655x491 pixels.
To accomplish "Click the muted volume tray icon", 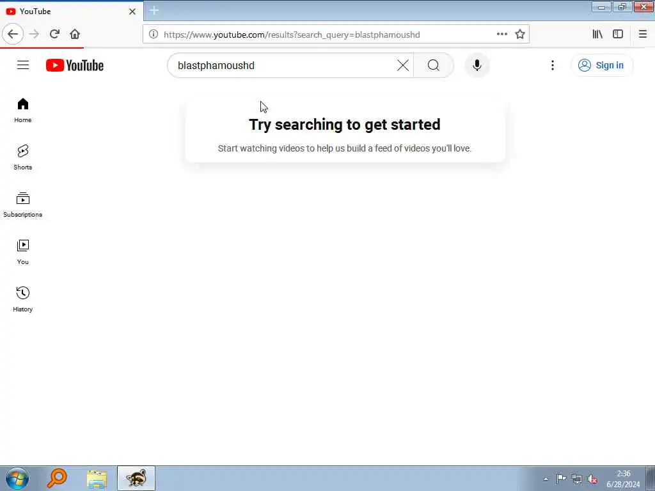I will (592, 479).
